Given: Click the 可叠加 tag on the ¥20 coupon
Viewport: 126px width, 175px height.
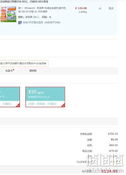Looking at the screenshot, I should (x=52, y=104).
